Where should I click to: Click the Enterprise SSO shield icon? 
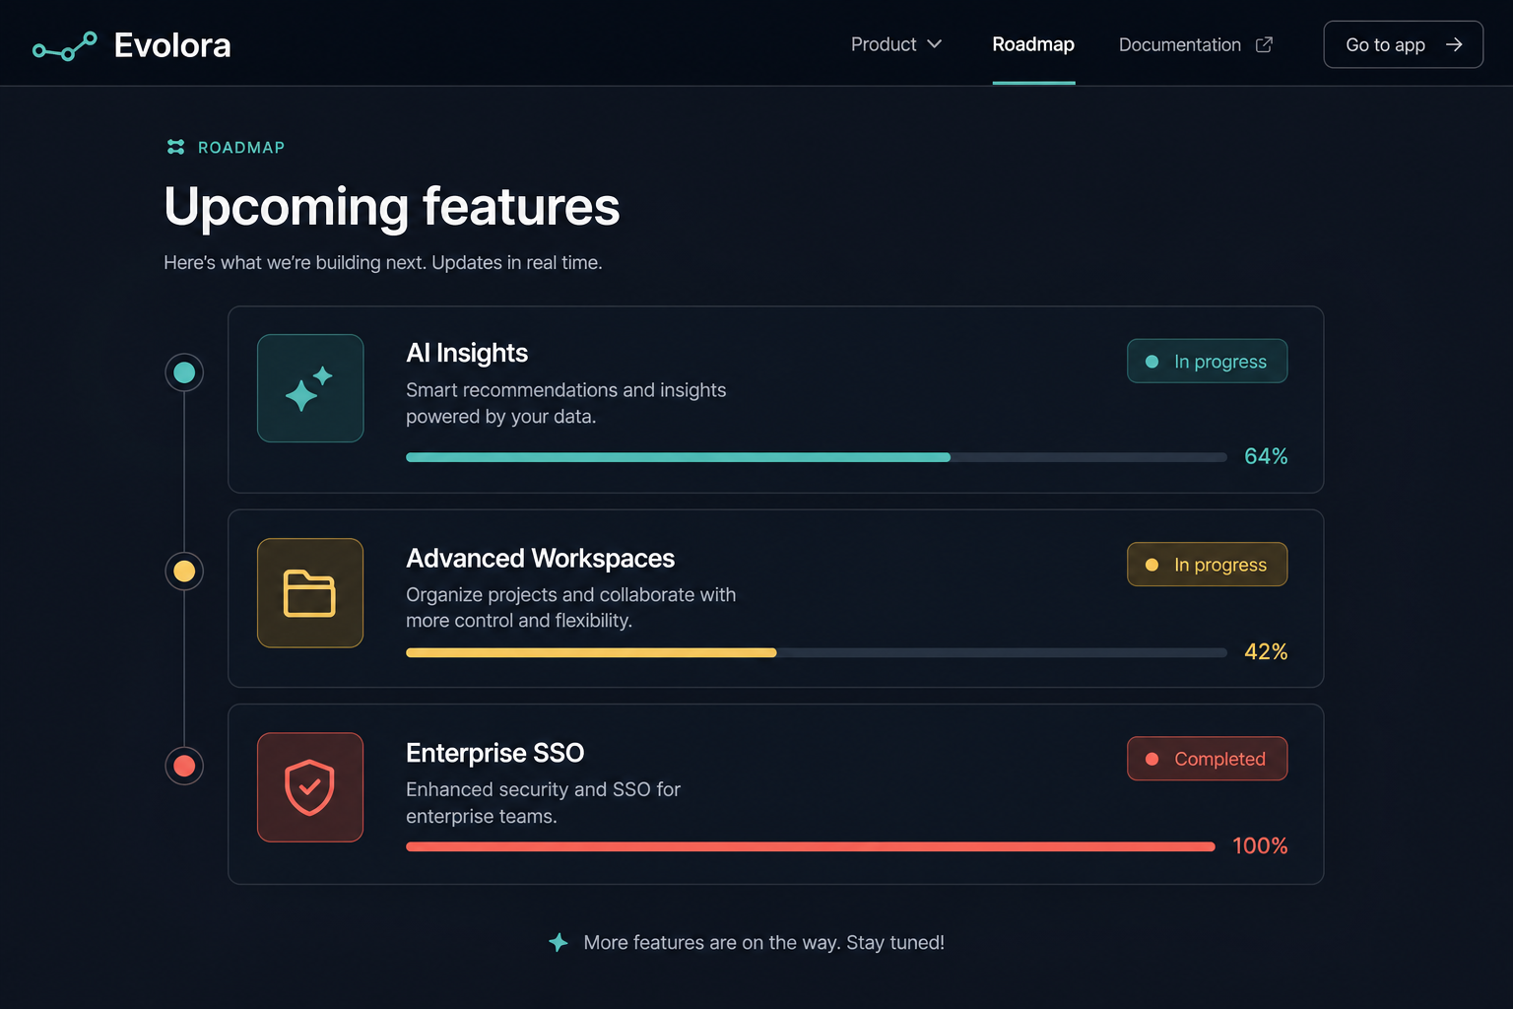pyautogui.click(x=310, y=787)
